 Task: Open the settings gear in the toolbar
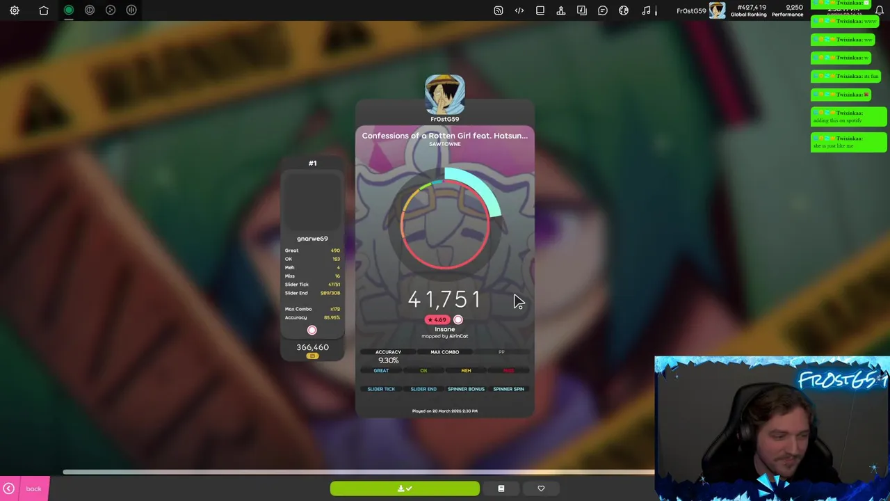15,10
